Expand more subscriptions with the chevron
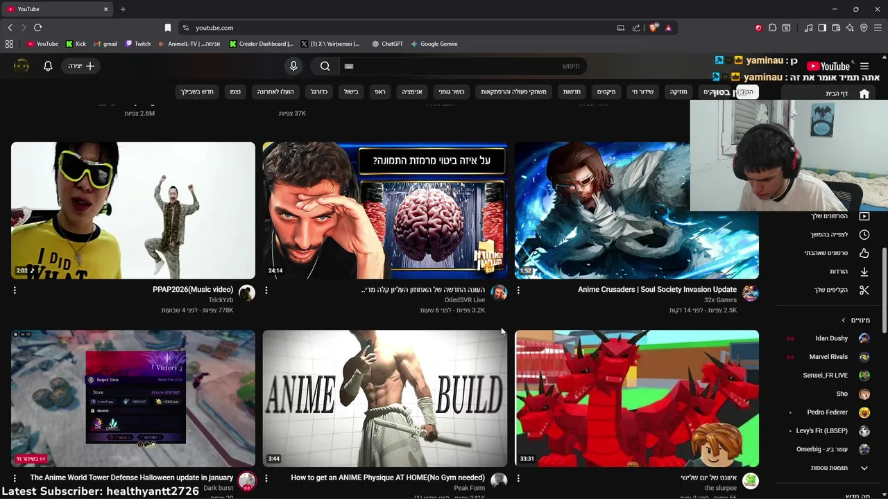The width and height of the screenshot is (888, 499). pyautogui.click(x=864, y=468)
